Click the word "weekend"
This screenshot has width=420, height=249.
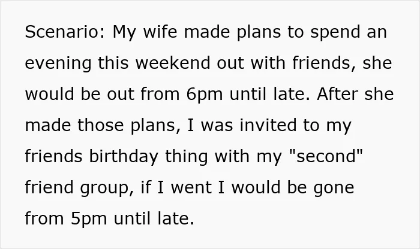coord(173,62)
